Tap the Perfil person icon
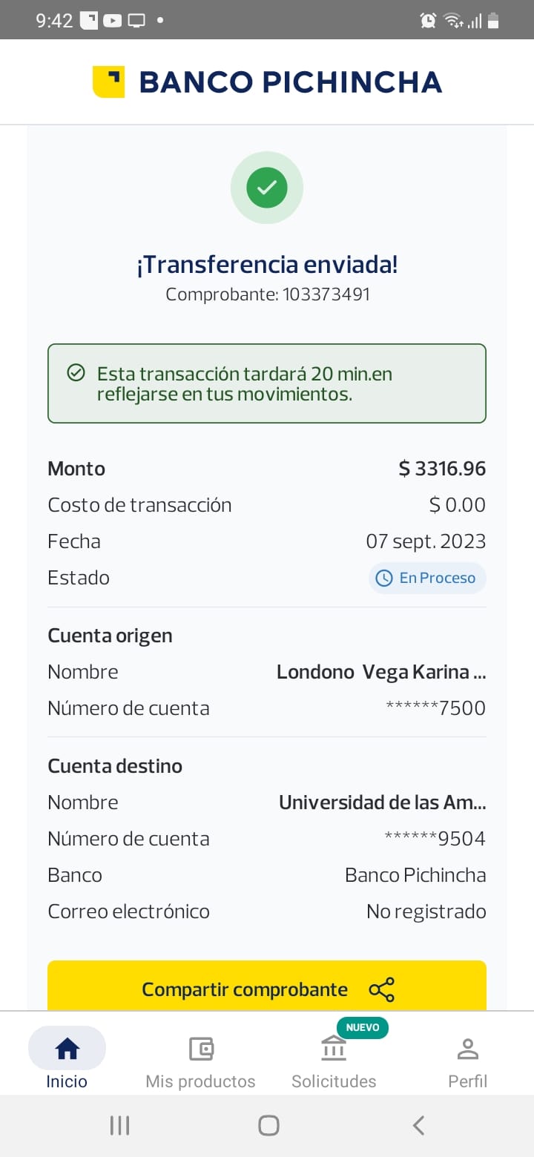 pos(467,1049)
